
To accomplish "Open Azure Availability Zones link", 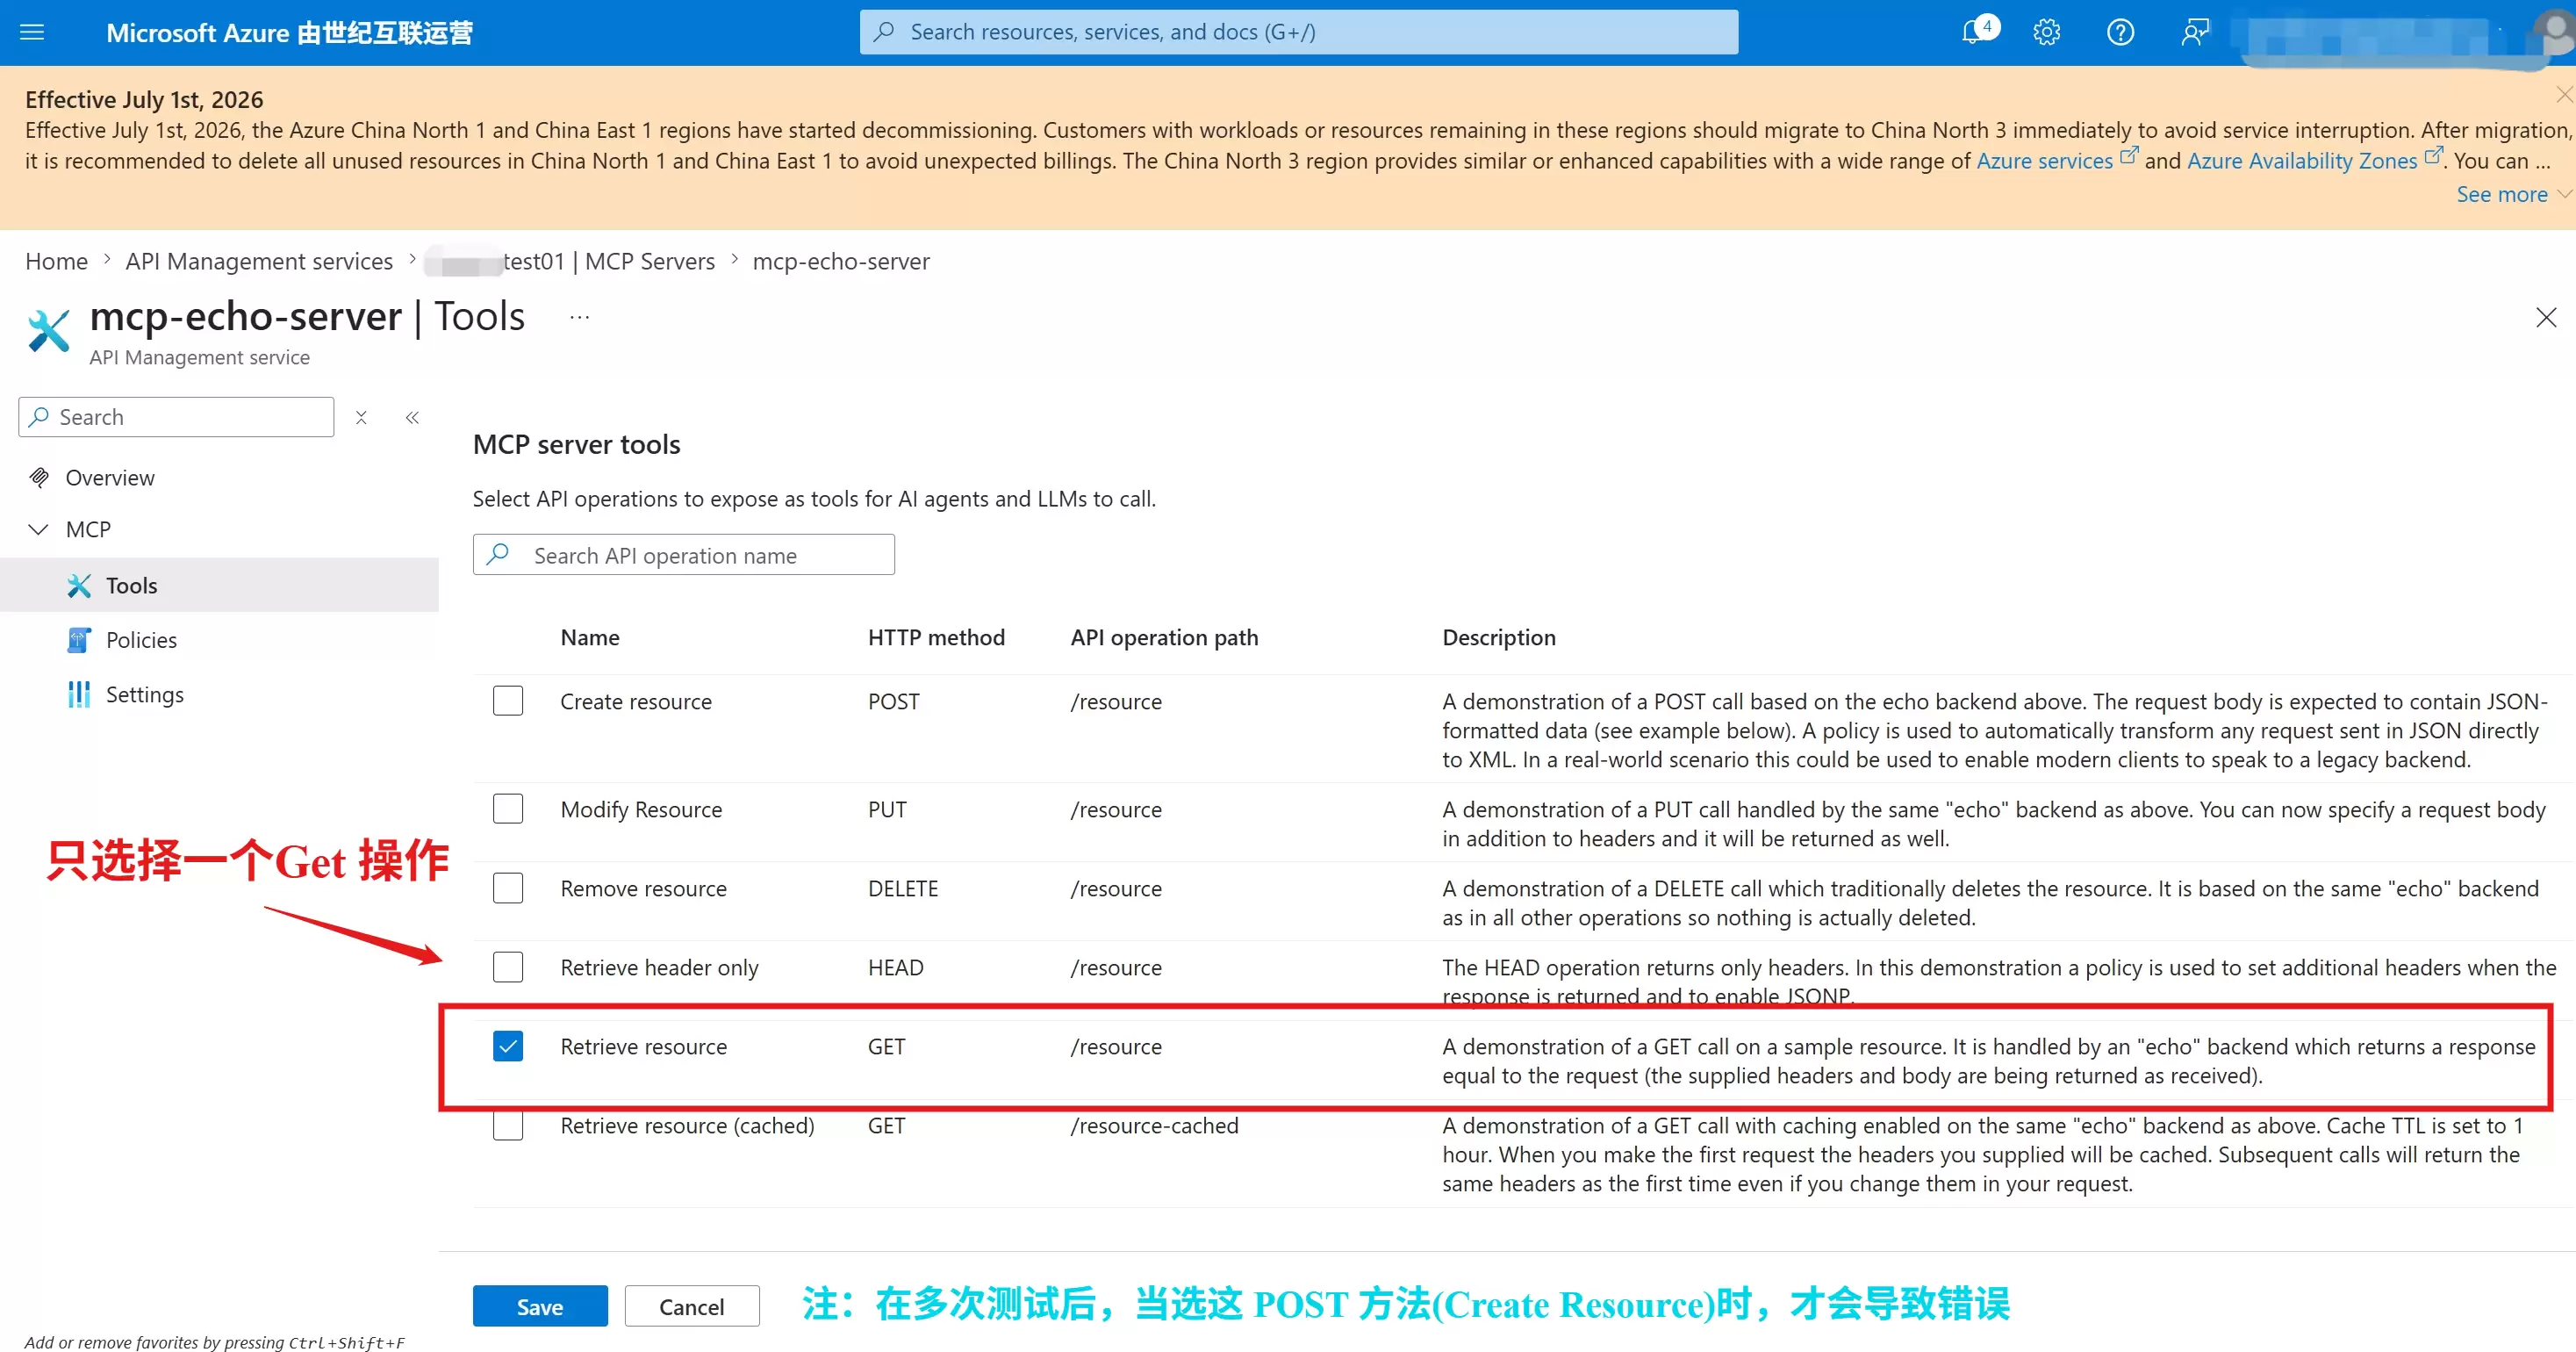I will (x=2302, y=160).
